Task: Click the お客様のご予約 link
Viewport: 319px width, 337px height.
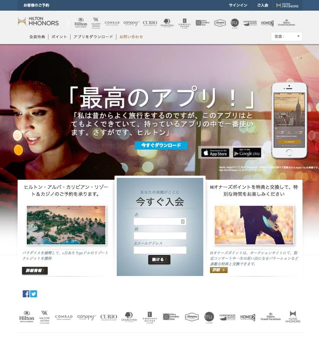Action: pos(36,5)
